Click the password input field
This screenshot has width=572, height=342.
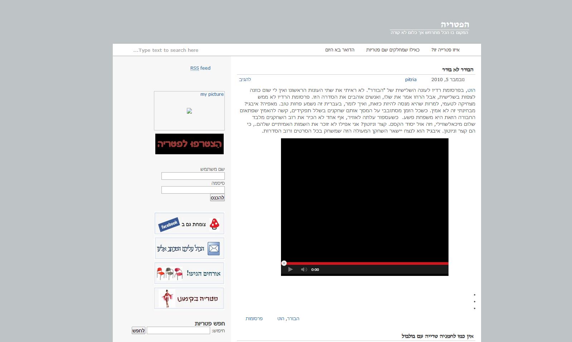pos(193,190)
